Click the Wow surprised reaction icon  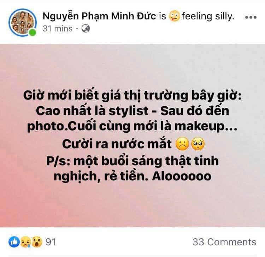click(37, 242)
